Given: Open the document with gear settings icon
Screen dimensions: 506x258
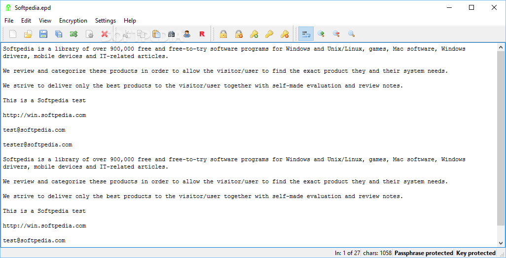Looking at the screenshot, I should click(x=89, y=34).
